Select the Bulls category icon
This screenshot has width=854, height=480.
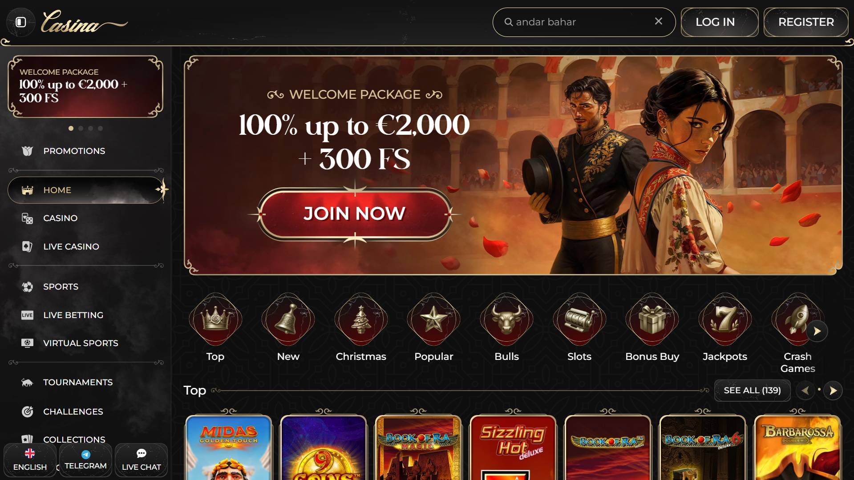coord(506,319)
